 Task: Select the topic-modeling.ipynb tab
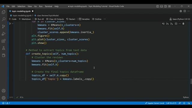[x=21, y=11]
